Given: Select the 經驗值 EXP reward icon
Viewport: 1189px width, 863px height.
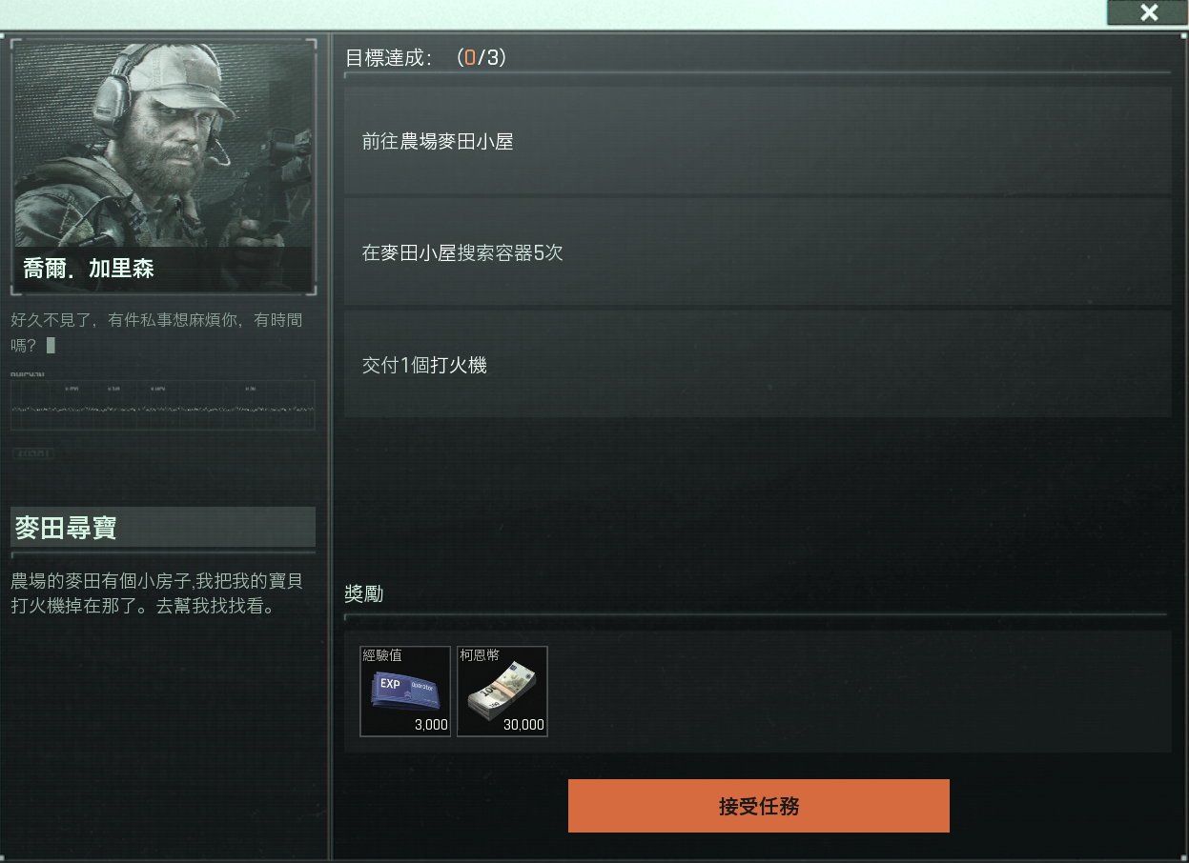Looking at the screenshot, I should 405,692.
